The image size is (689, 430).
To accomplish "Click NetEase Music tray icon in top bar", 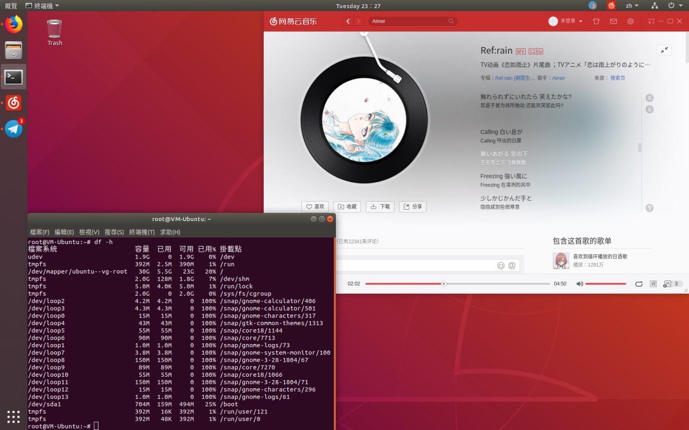I will (611, 5).
